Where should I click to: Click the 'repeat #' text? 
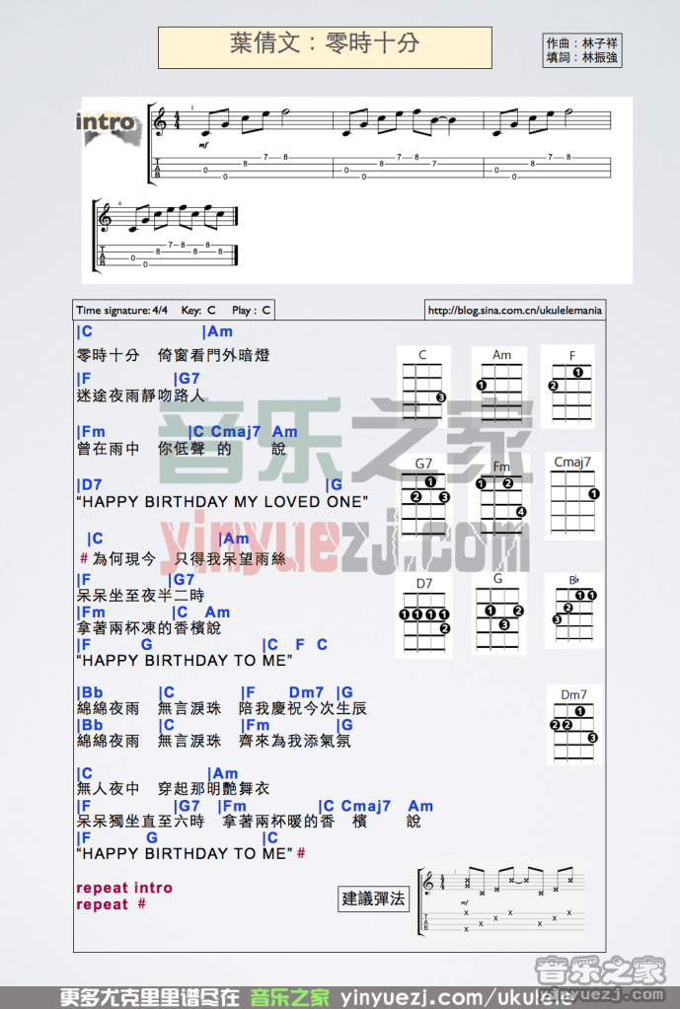pos(111,904)
